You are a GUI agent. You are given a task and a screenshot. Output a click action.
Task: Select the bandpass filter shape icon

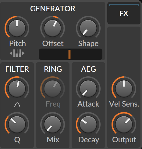pos(17,105)
